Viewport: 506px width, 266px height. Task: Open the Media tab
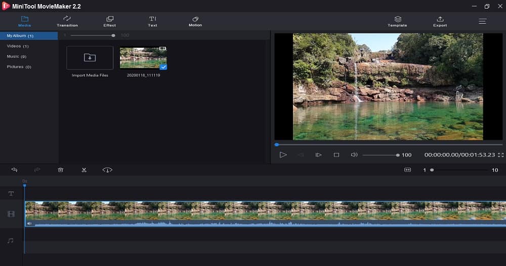click(x=24, y=21)
